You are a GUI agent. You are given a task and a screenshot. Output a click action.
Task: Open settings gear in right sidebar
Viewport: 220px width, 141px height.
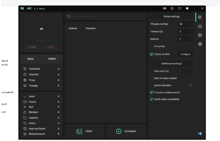[200, 17]
